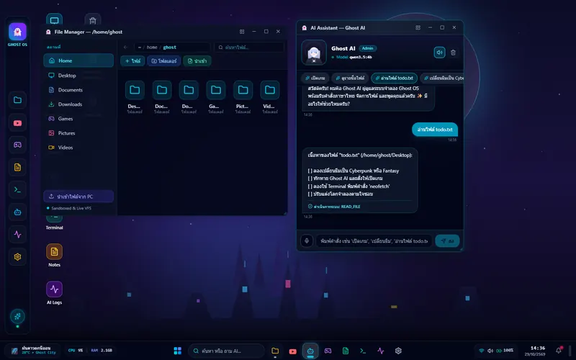Click the Ghost AI avatar picture
The height and width of the screenshot is (360, 576).
[x=314, y=53]
